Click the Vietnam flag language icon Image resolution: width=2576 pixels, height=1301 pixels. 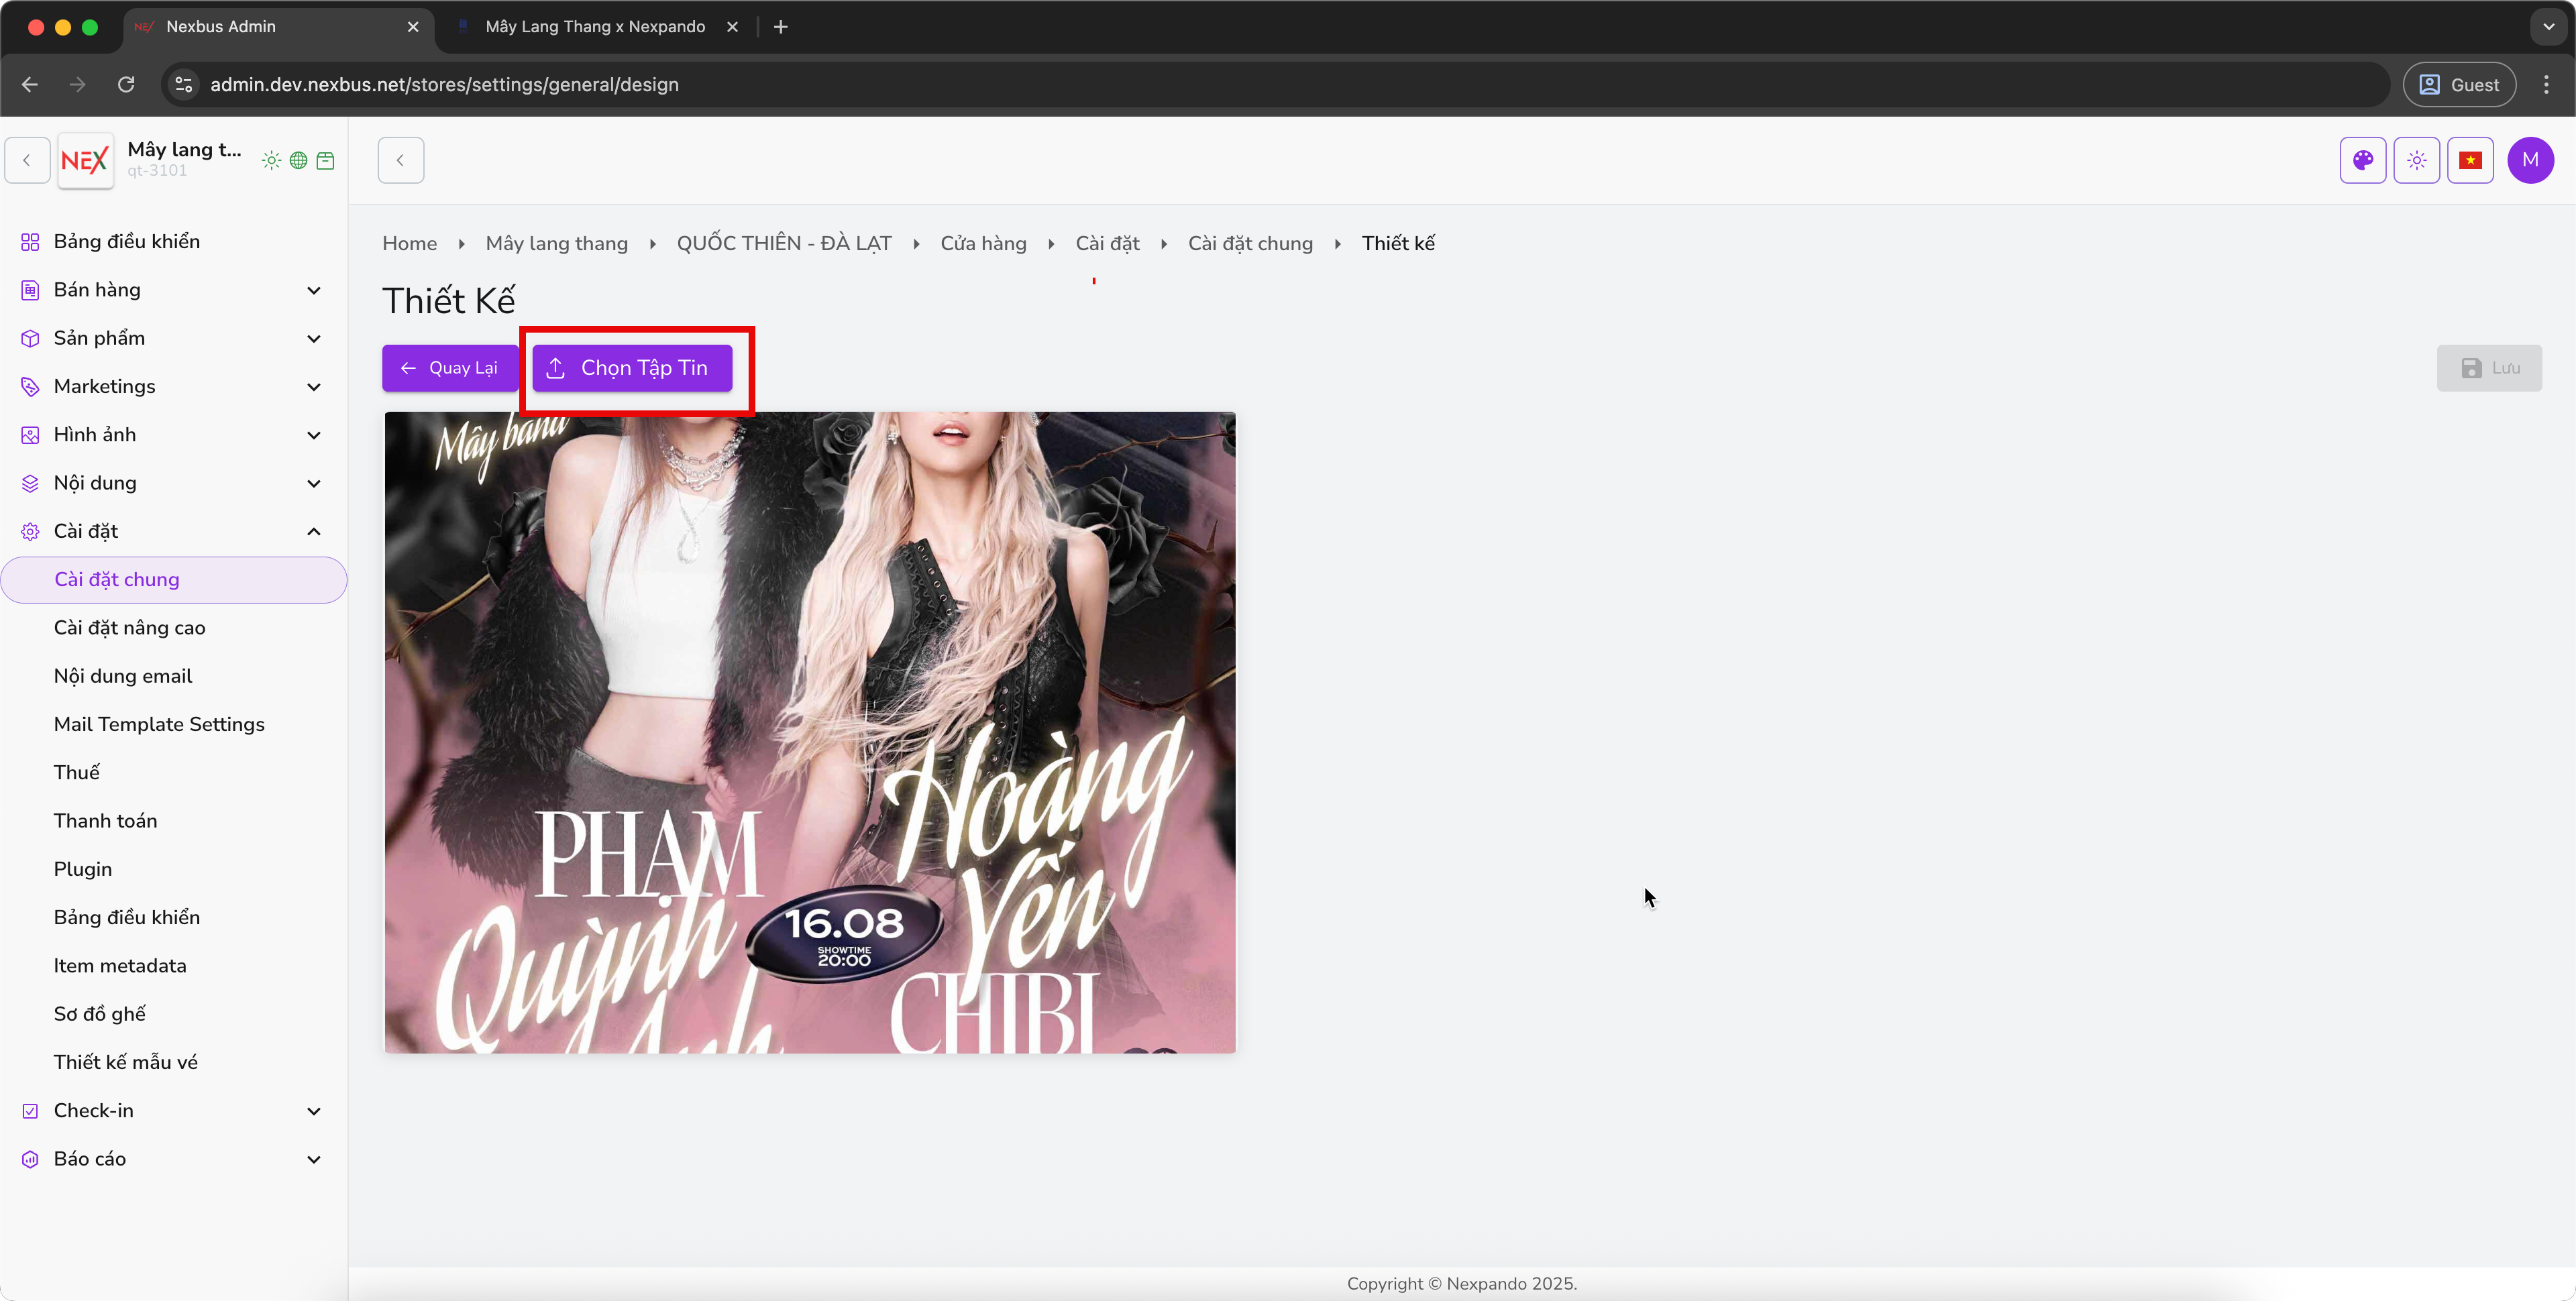pyautogui.click(x=2470, y=160)
